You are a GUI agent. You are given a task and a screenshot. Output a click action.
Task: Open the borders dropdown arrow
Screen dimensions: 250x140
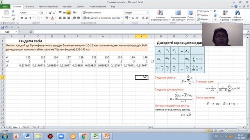click(x=41, y=18)
